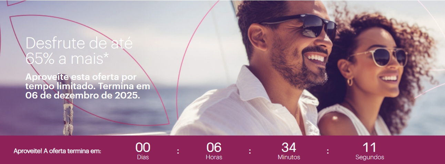Click the '00' days countdown number
445x164 pixels.
tap(143, 148)
